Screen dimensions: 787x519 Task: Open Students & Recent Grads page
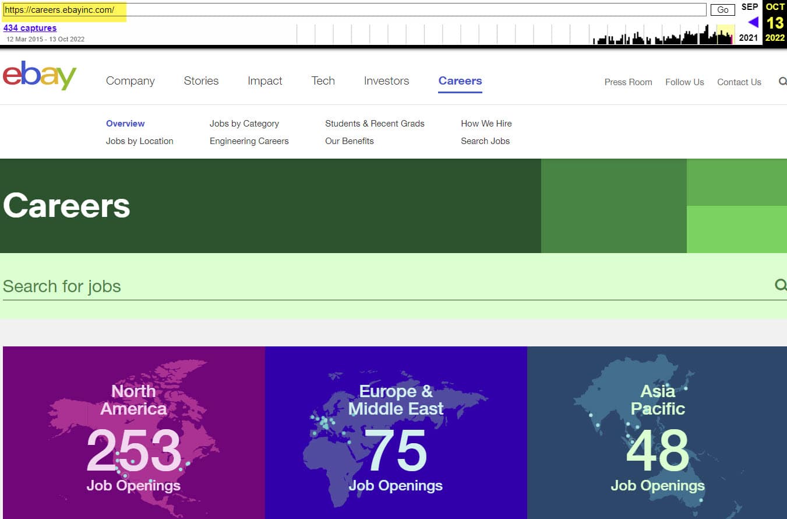point(375,124)
